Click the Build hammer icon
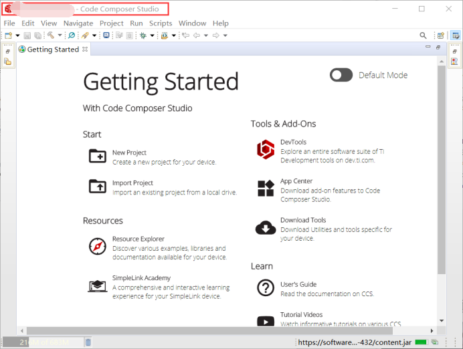Screen dimensions: 463x349 (x=51, y=35)
